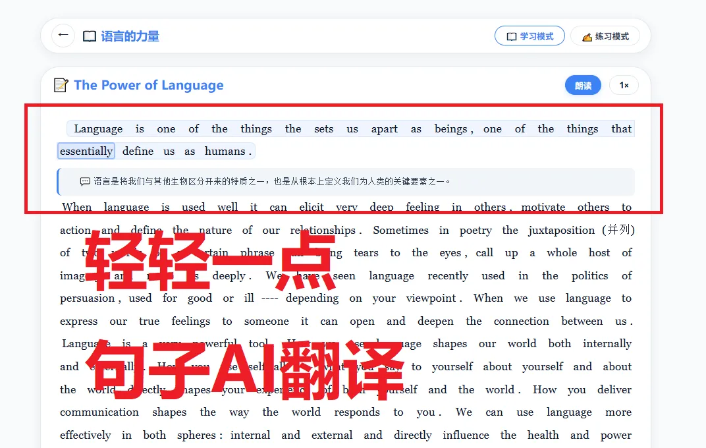
Task: Click the speech bubble translation icon
Action: (85, 181)
